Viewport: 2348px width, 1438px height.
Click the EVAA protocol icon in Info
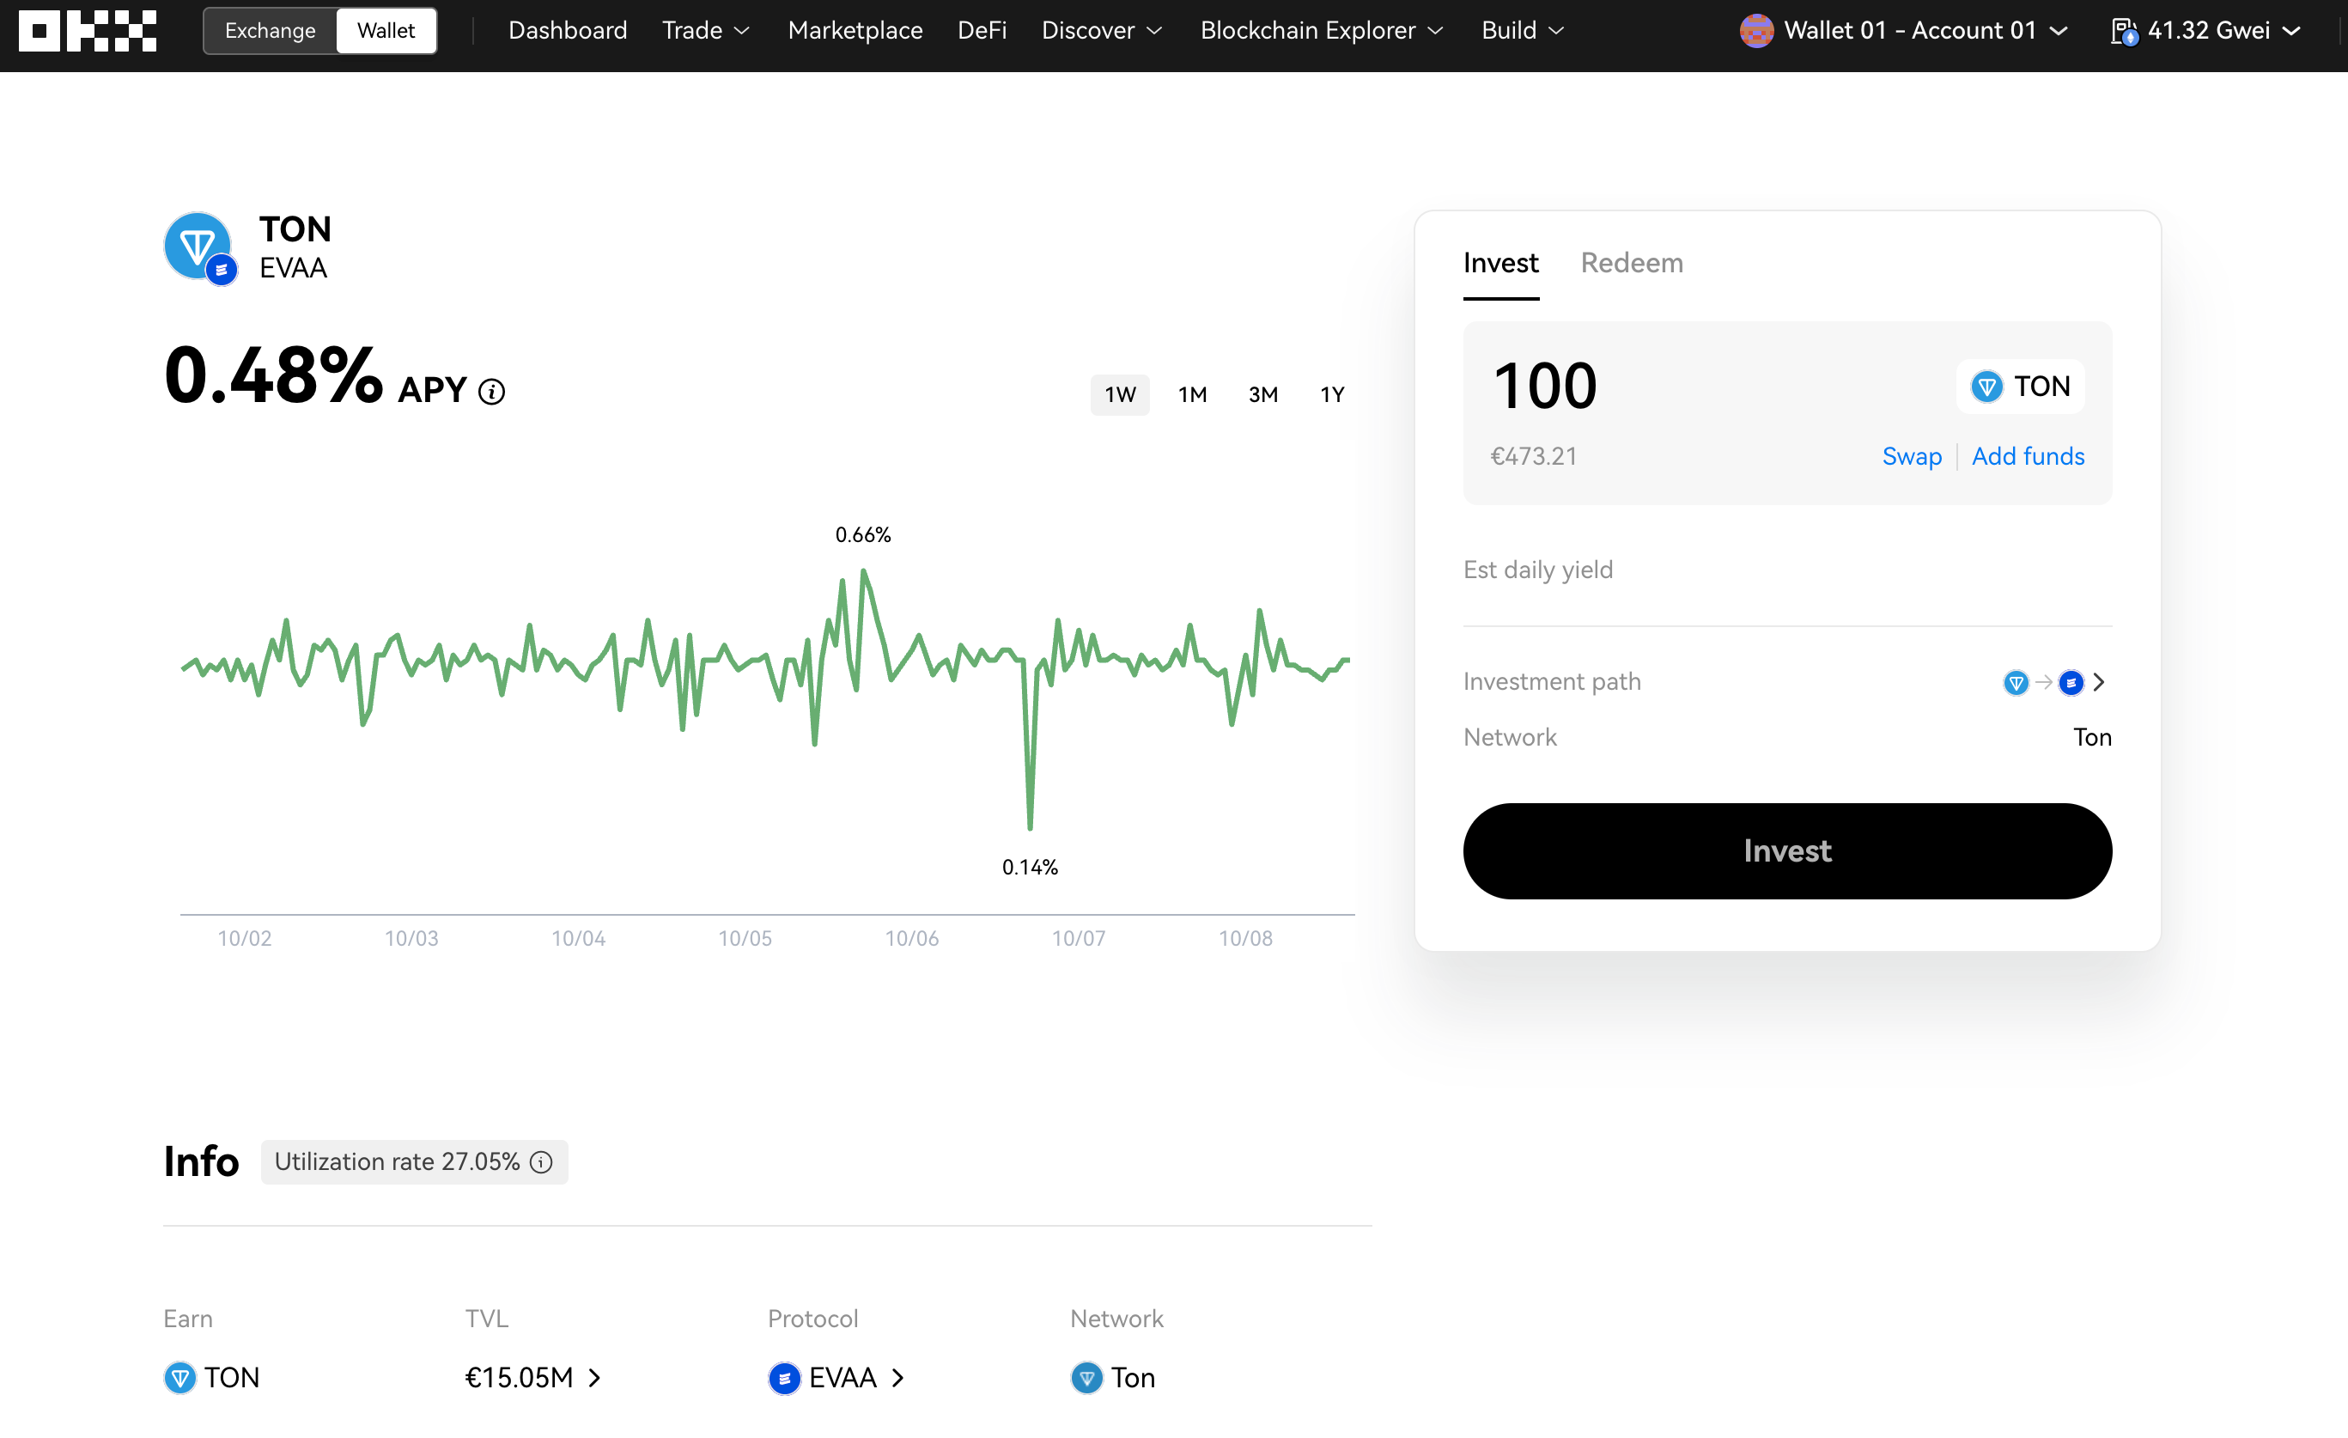(x=784, y=1378)
